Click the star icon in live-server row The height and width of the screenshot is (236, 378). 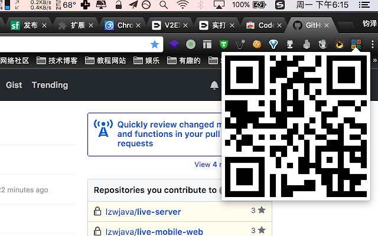(x=262, y=210)
